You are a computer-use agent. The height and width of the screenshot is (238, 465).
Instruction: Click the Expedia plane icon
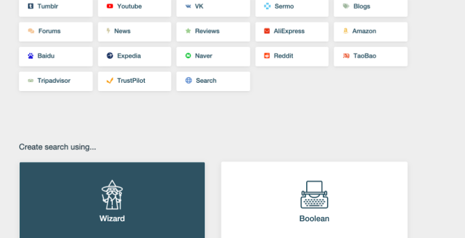110,55
